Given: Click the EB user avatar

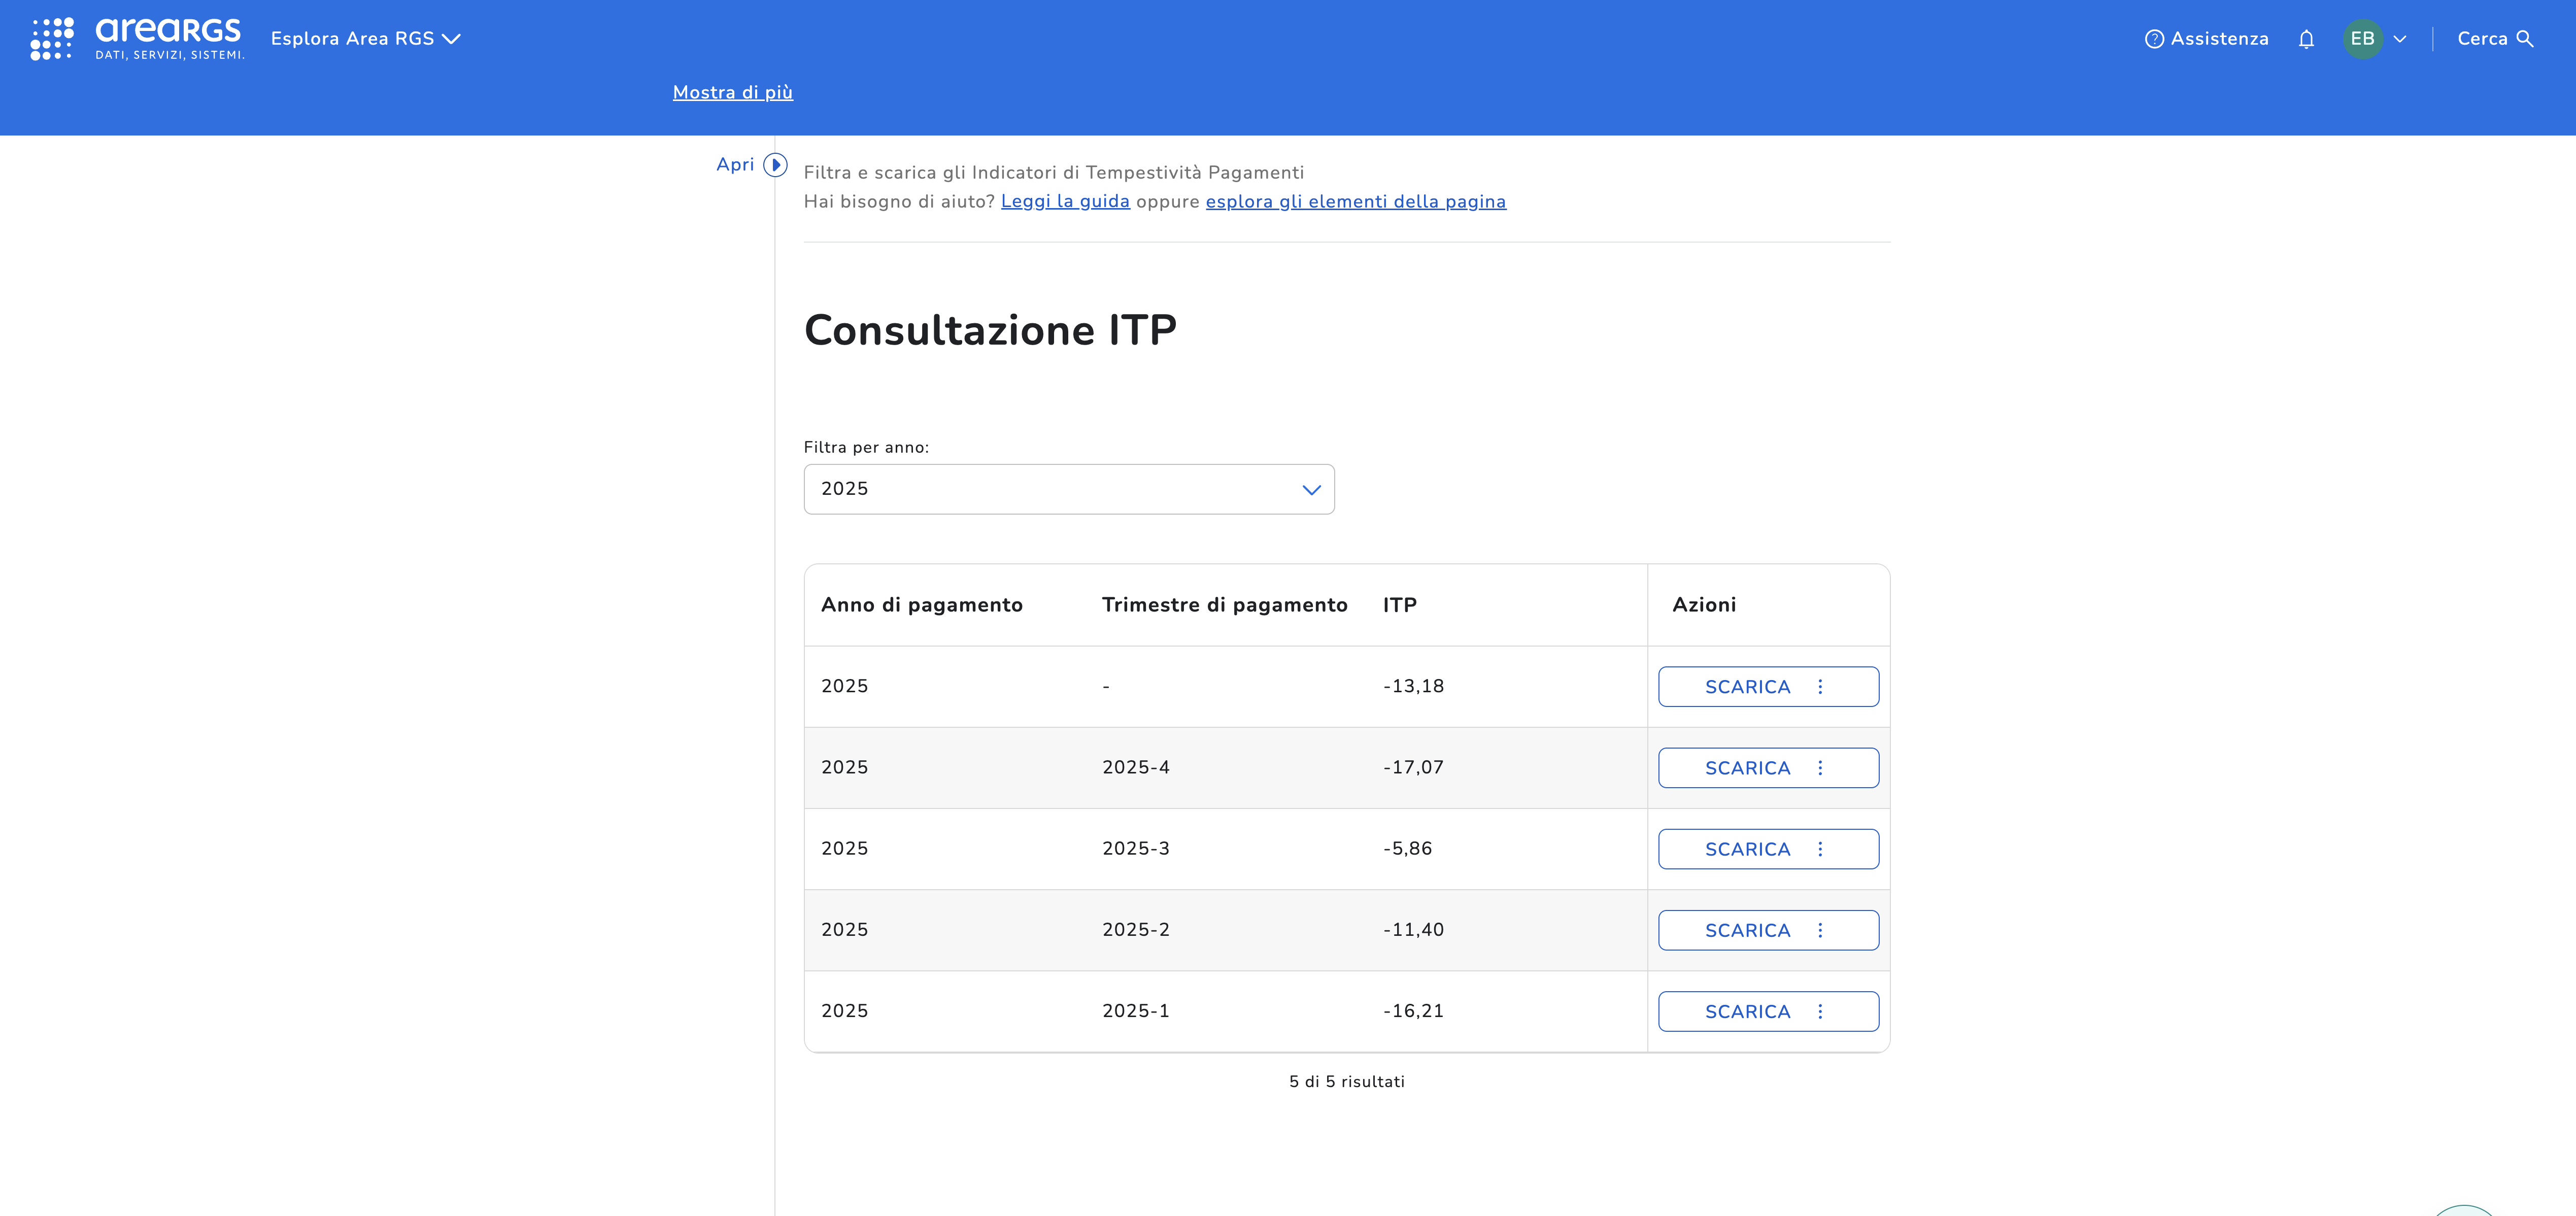Looking at the screenshot, I should (2362, 39).
